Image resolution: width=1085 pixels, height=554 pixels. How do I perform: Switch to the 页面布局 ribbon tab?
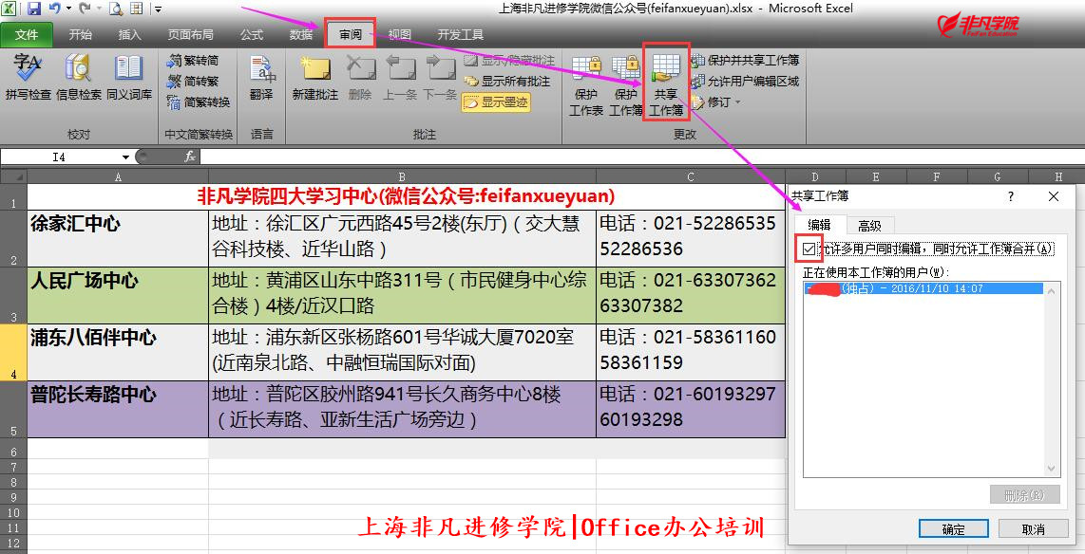point(190,34)
